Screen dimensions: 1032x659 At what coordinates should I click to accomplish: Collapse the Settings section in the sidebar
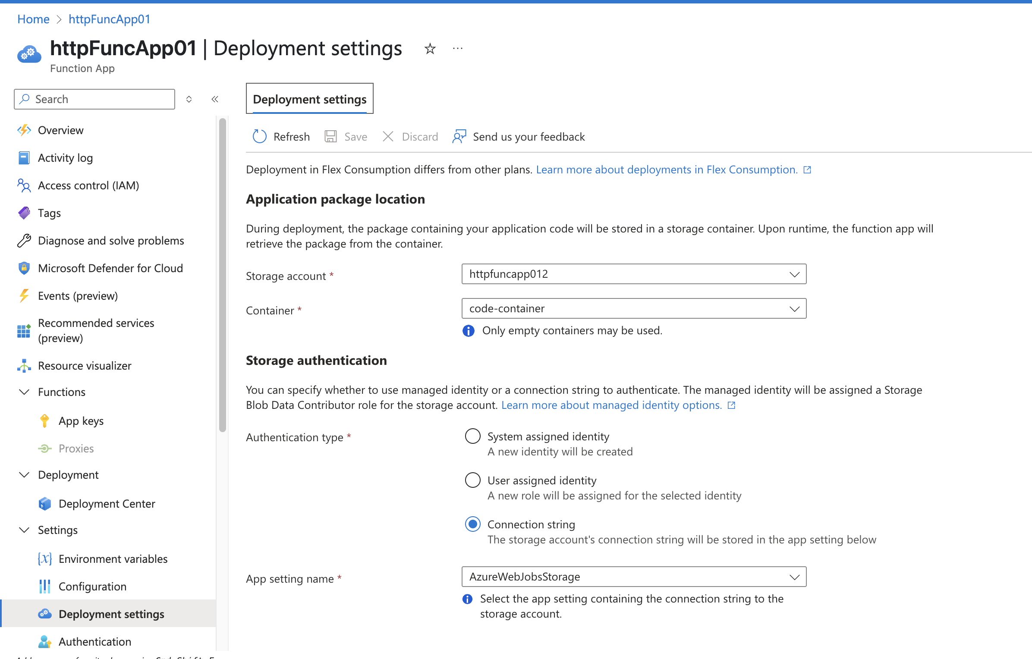coord(24,530)
